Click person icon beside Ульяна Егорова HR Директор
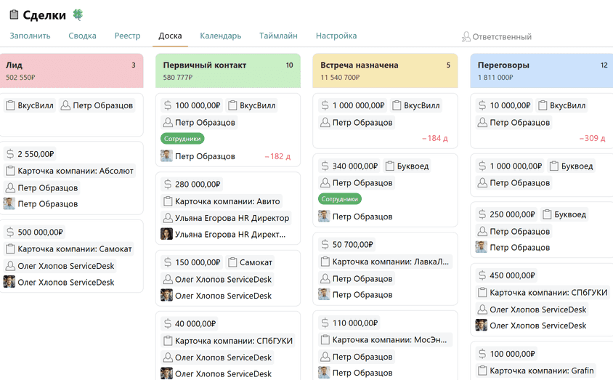This screenshot has height=380, width=613. (168, 218)
